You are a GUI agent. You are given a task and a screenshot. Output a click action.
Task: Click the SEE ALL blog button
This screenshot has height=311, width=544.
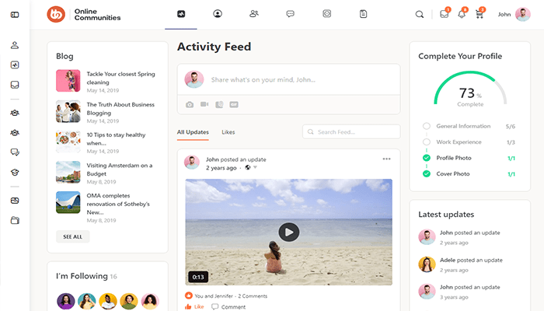click(72, 236)
